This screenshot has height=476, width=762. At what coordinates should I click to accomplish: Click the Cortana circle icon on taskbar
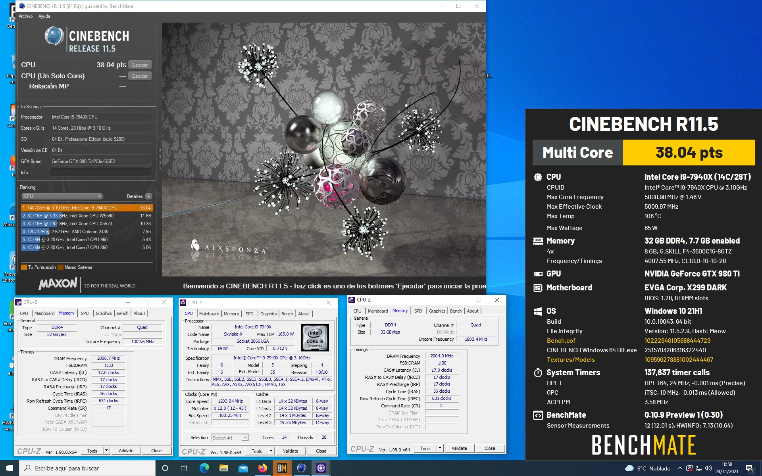(x=165, y=468)
